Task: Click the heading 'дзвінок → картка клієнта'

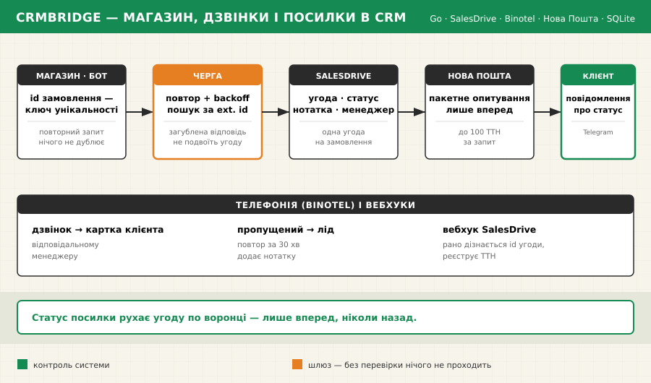Action: point(98,230)
